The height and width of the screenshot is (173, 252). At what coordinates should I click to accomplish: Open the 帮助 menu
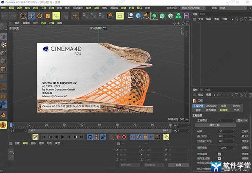(147, 8)
